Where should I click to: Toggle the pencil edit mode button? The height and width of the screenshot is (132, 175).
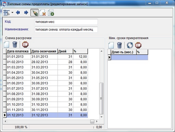click(35, 13)
